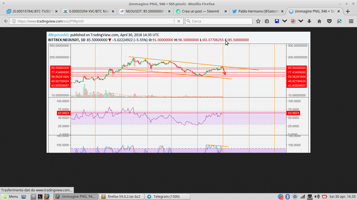
Task: Focus the tradingview.com address bar
Action: pyautogui.click(x=95, y=21)
